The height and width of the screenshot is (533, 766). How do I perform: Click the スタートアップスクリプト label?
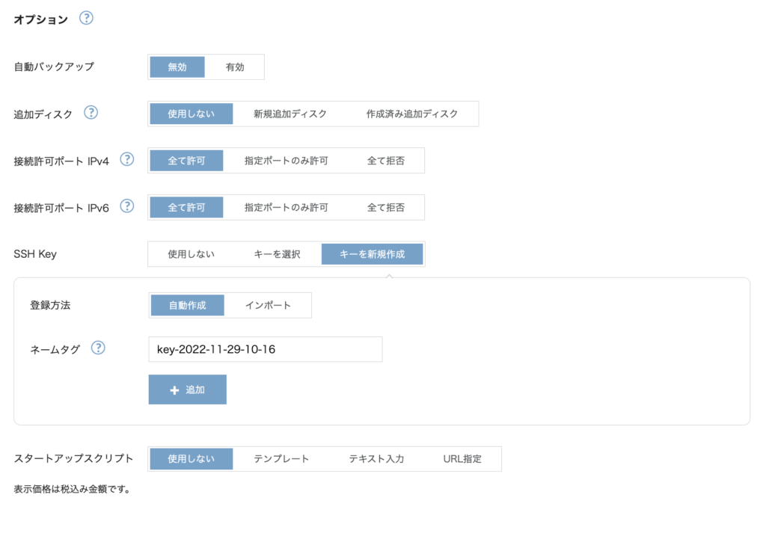coord(73,459)
